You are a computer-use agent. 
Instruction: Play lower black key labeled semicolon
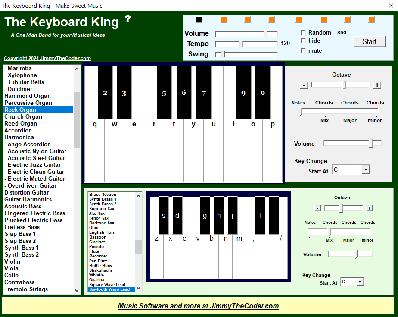(x=274, y=215)
